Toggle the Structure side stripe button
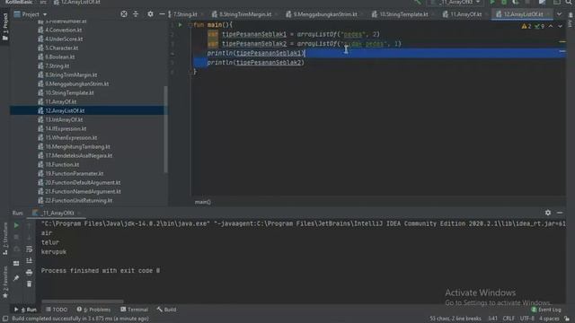The height and width of the screenshot is (323, 575). coord(5,240)
